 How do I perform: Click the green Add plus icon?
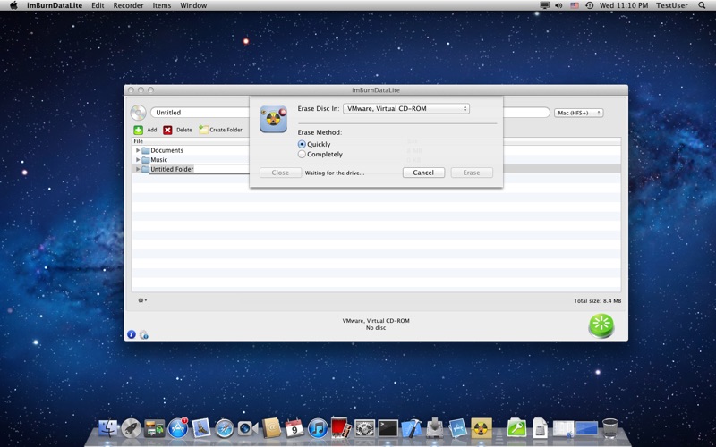tap(139, 130)
